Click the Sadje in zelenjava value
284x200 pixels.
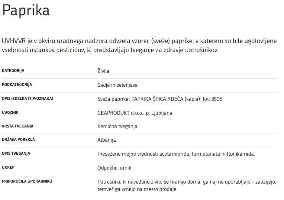click(x=117, y=85)
